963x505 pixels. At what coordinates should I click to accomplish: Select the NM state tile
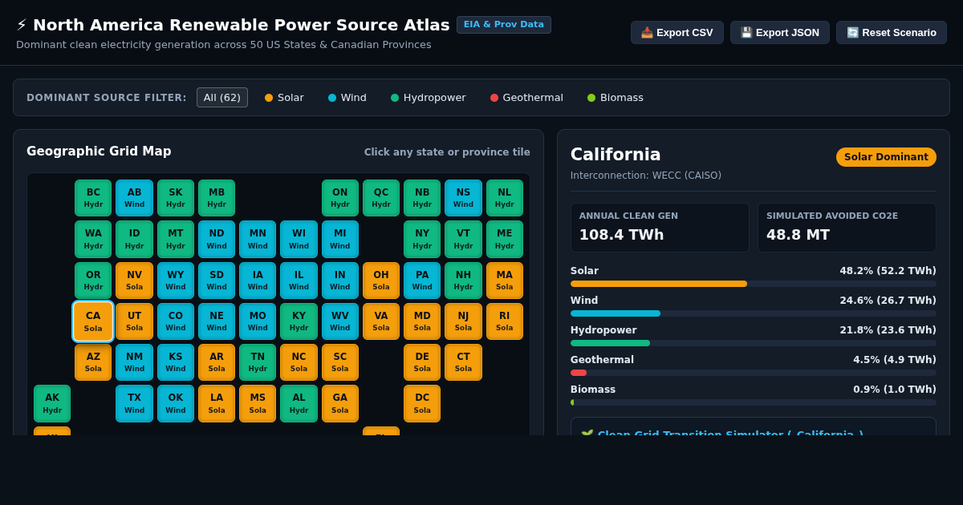tap(134, 362)
